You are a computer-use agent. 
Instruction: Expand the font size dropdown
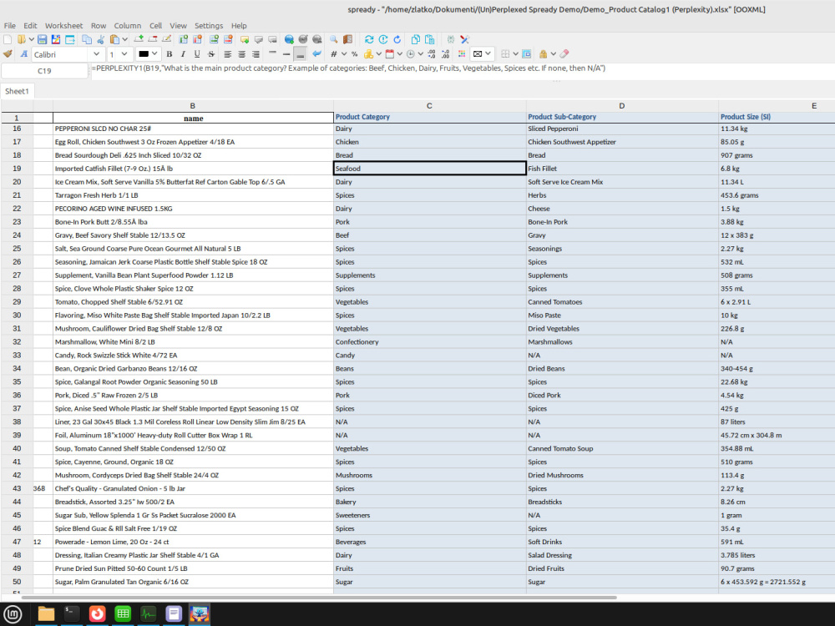click(x=124, y=54)
